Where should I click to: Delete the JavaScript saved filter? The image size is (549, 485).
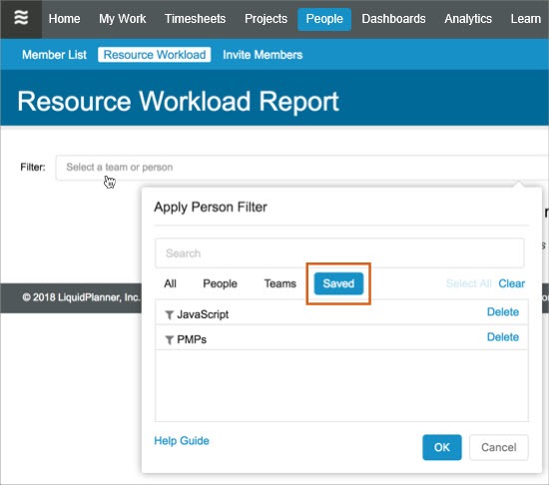tap(503, 311)
